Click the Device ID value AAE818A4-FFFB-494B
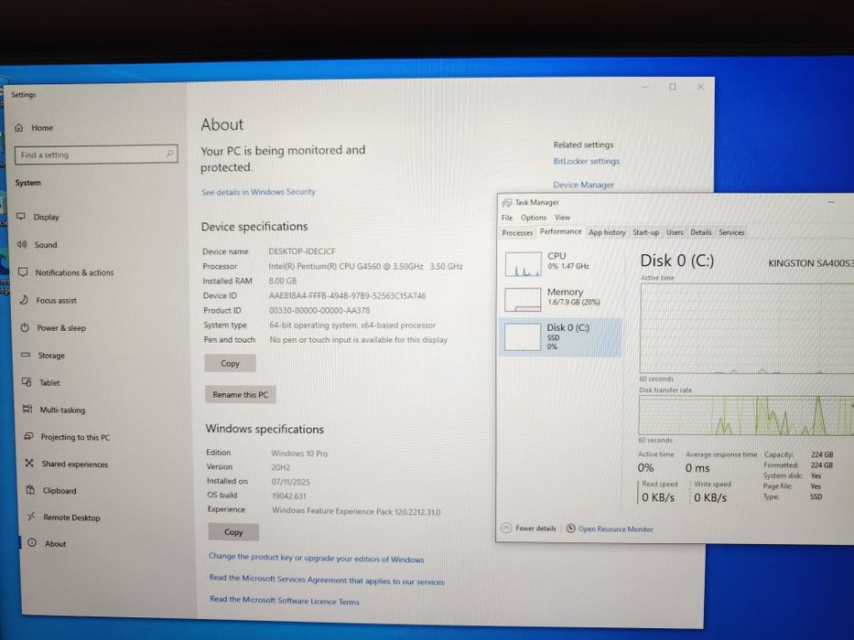This screenshot has height=640, width=854. pos(347,295)
